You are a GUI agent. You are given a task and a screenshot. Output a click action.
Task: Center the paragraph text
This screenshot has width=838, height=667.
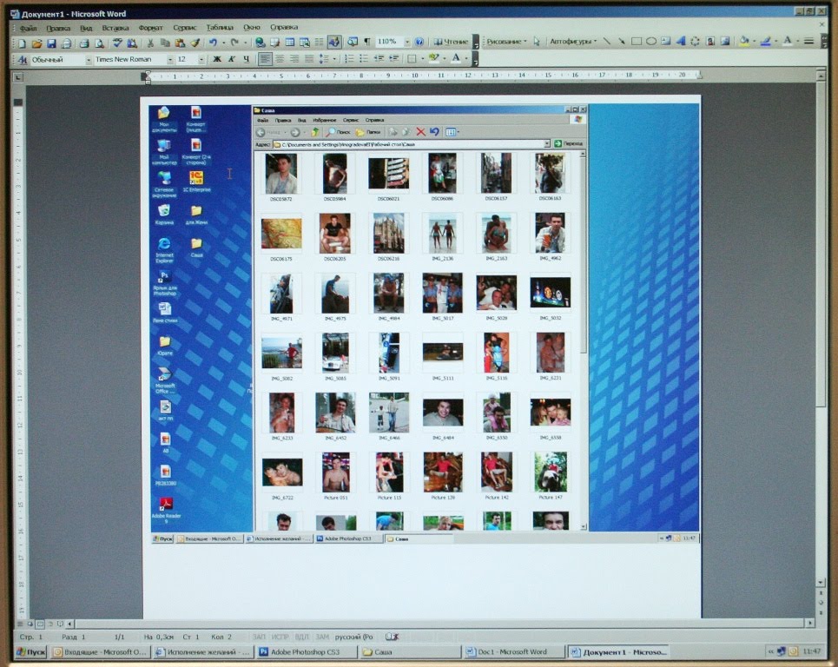tap(280, 59)
